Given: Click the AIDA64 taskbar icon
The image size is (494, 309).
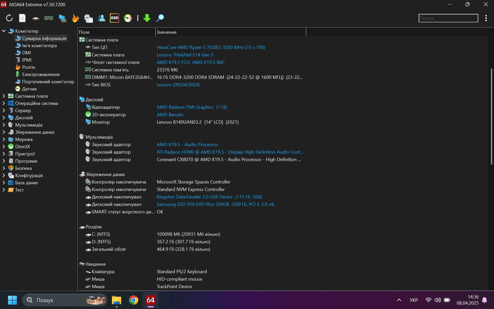Looking at the screenshot, I should 151,300.
